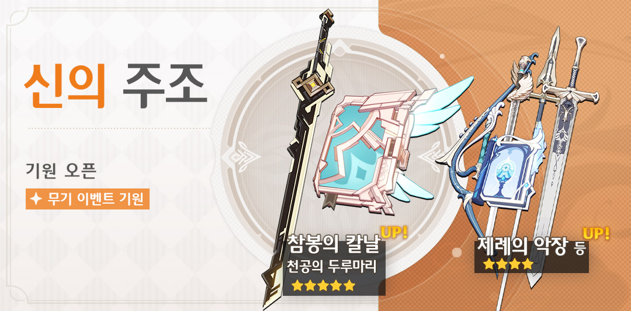Click the UP! badge beside 제례의 악장
The width and height of the screenshot is (631, 311).
597,233
